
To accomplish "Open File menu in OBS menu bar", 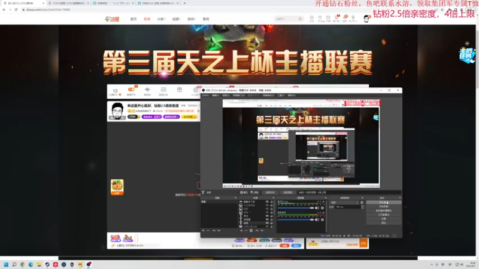I will pyautogui.click(x=205, y=96).
